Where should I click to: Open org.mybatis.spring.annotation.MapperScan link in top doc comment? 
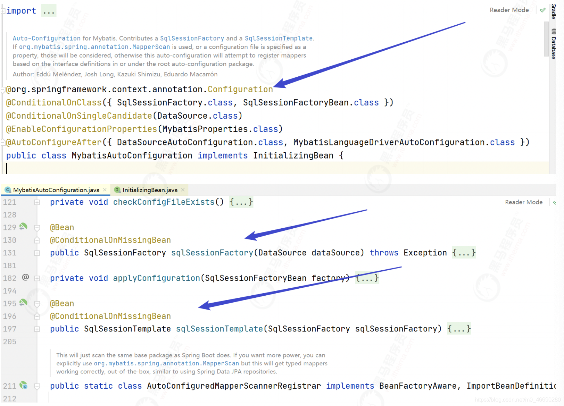(94, 47)
